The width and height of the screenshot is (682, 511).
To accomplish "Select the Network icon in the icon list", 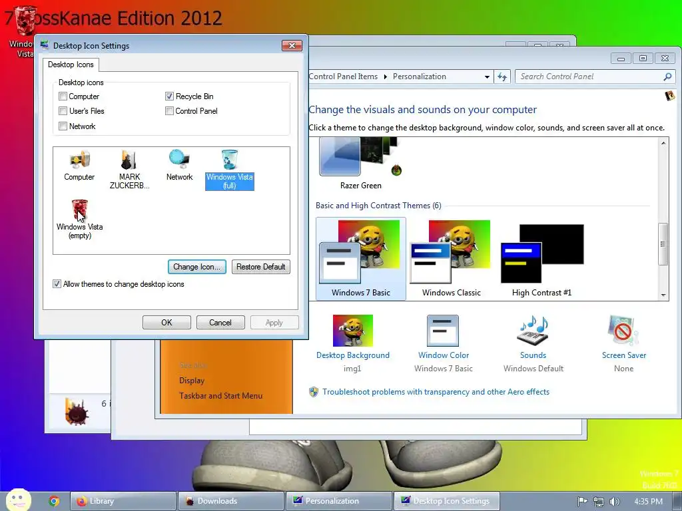I will (179, 165).
